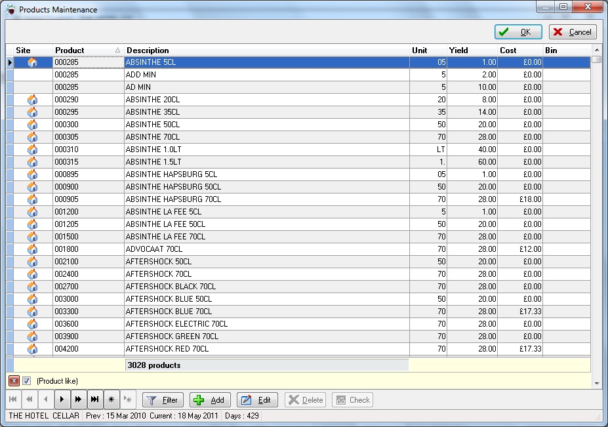The width and height of the screenshot is (608, 427).
Task: Click the £12.00 cost for ADVOCAAT
Action: pyautogui.click(x=520, y=249)
